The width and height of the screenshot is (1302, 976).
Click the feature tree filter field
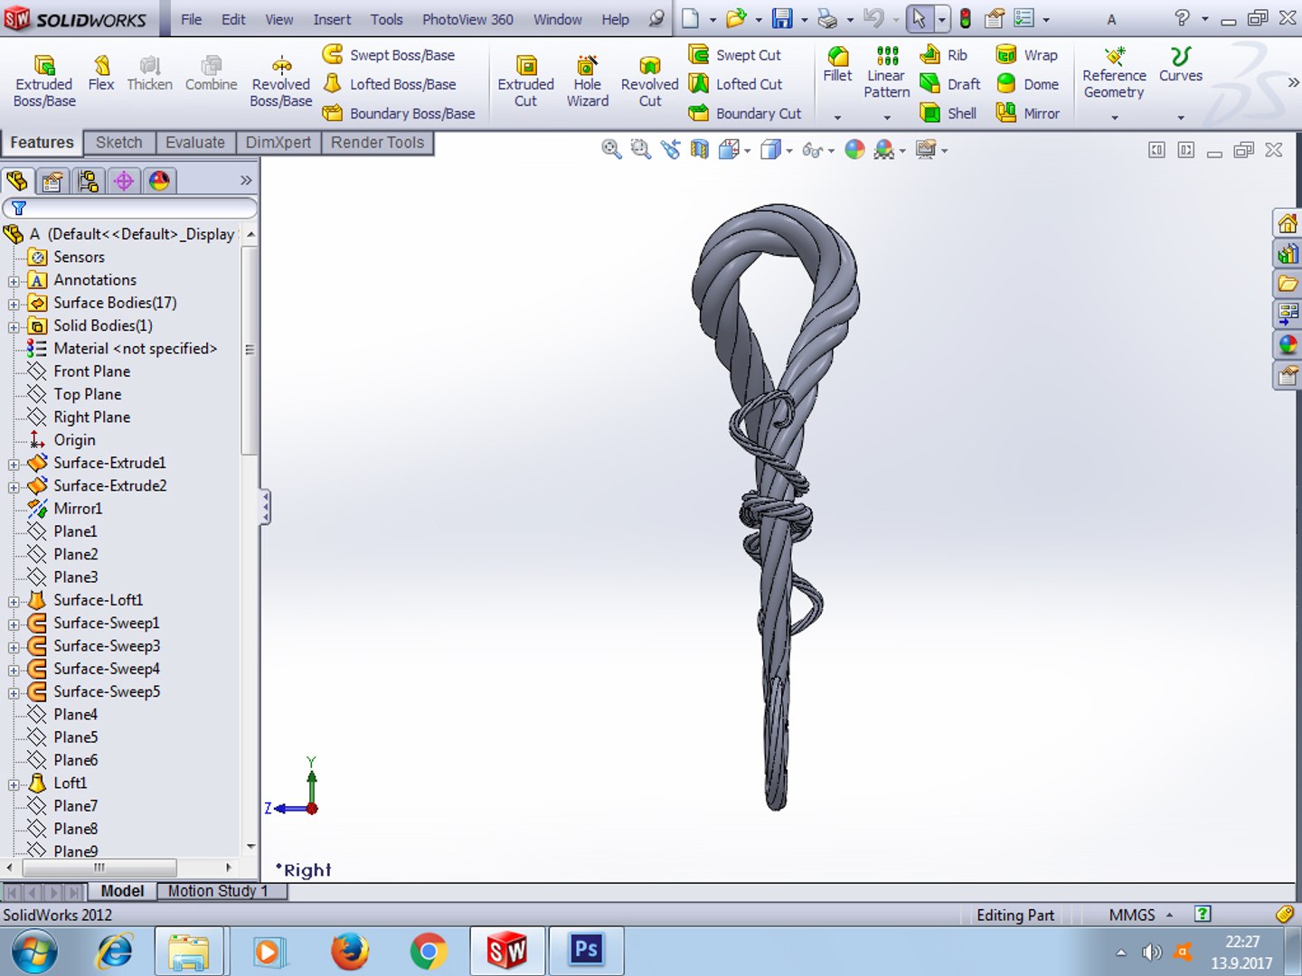pos(130,208)
